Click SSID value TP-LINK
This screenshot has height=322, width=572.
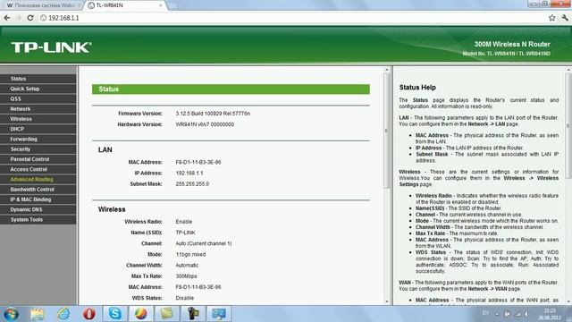[x=185, y=233]
